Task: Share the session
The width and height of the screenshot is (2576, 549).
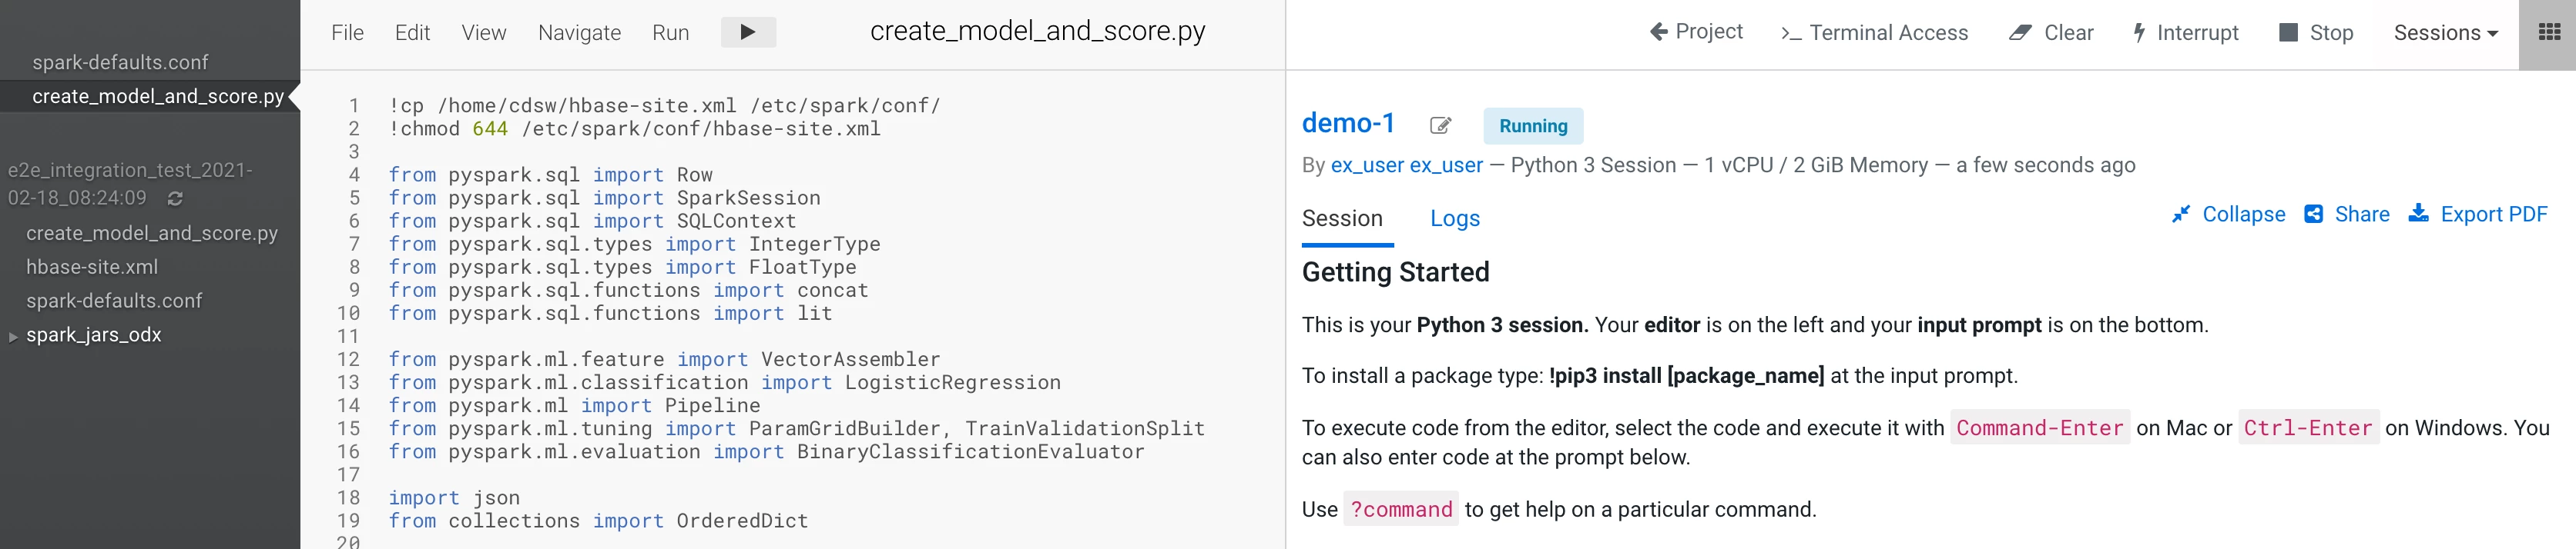Action: tap(2346, 215)
